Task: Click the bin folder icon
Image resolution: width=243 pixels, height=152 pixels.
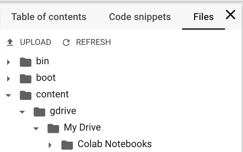Action: (x=26, y=62)
